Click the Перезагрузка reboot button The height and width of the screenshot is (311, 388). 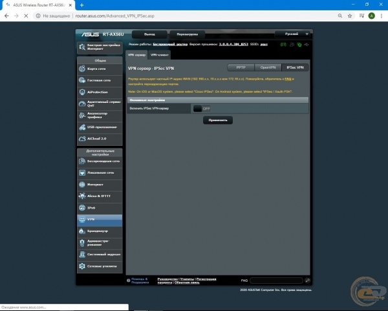click(188, 34)
